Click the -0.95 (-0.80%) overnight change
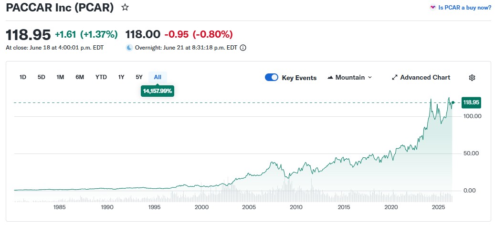The width and height of the screenshot is (495, 225). pyautogui.click(x=199, y=34)
